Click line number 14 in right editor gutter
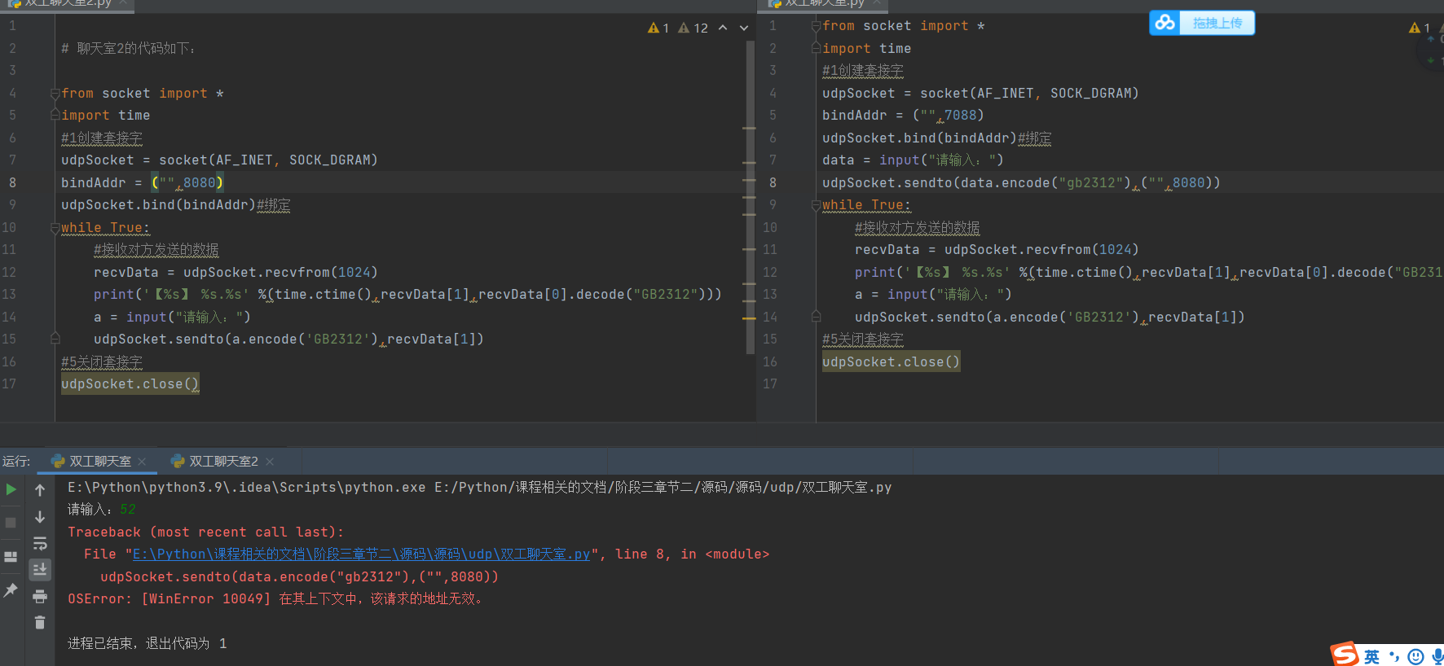This screenshot has width=1444, height=666. pyautogui.click(x=770, y=318)
